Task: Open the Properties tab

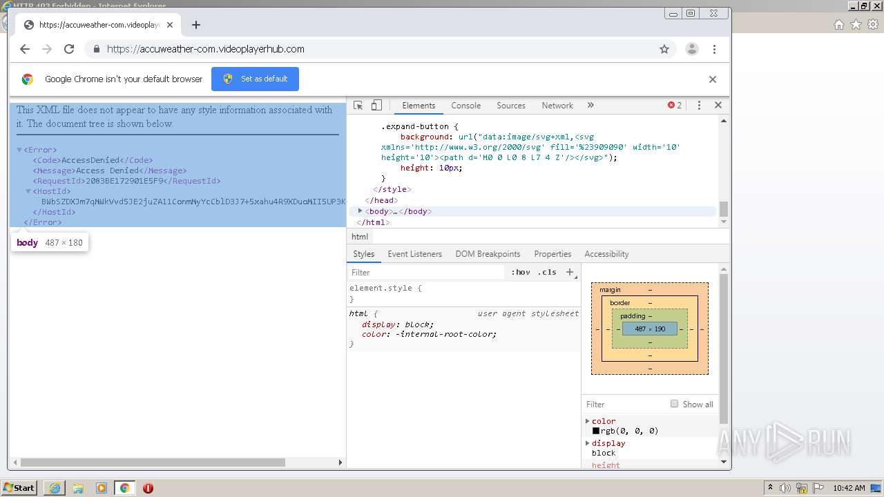Action: tap(552, 254)
